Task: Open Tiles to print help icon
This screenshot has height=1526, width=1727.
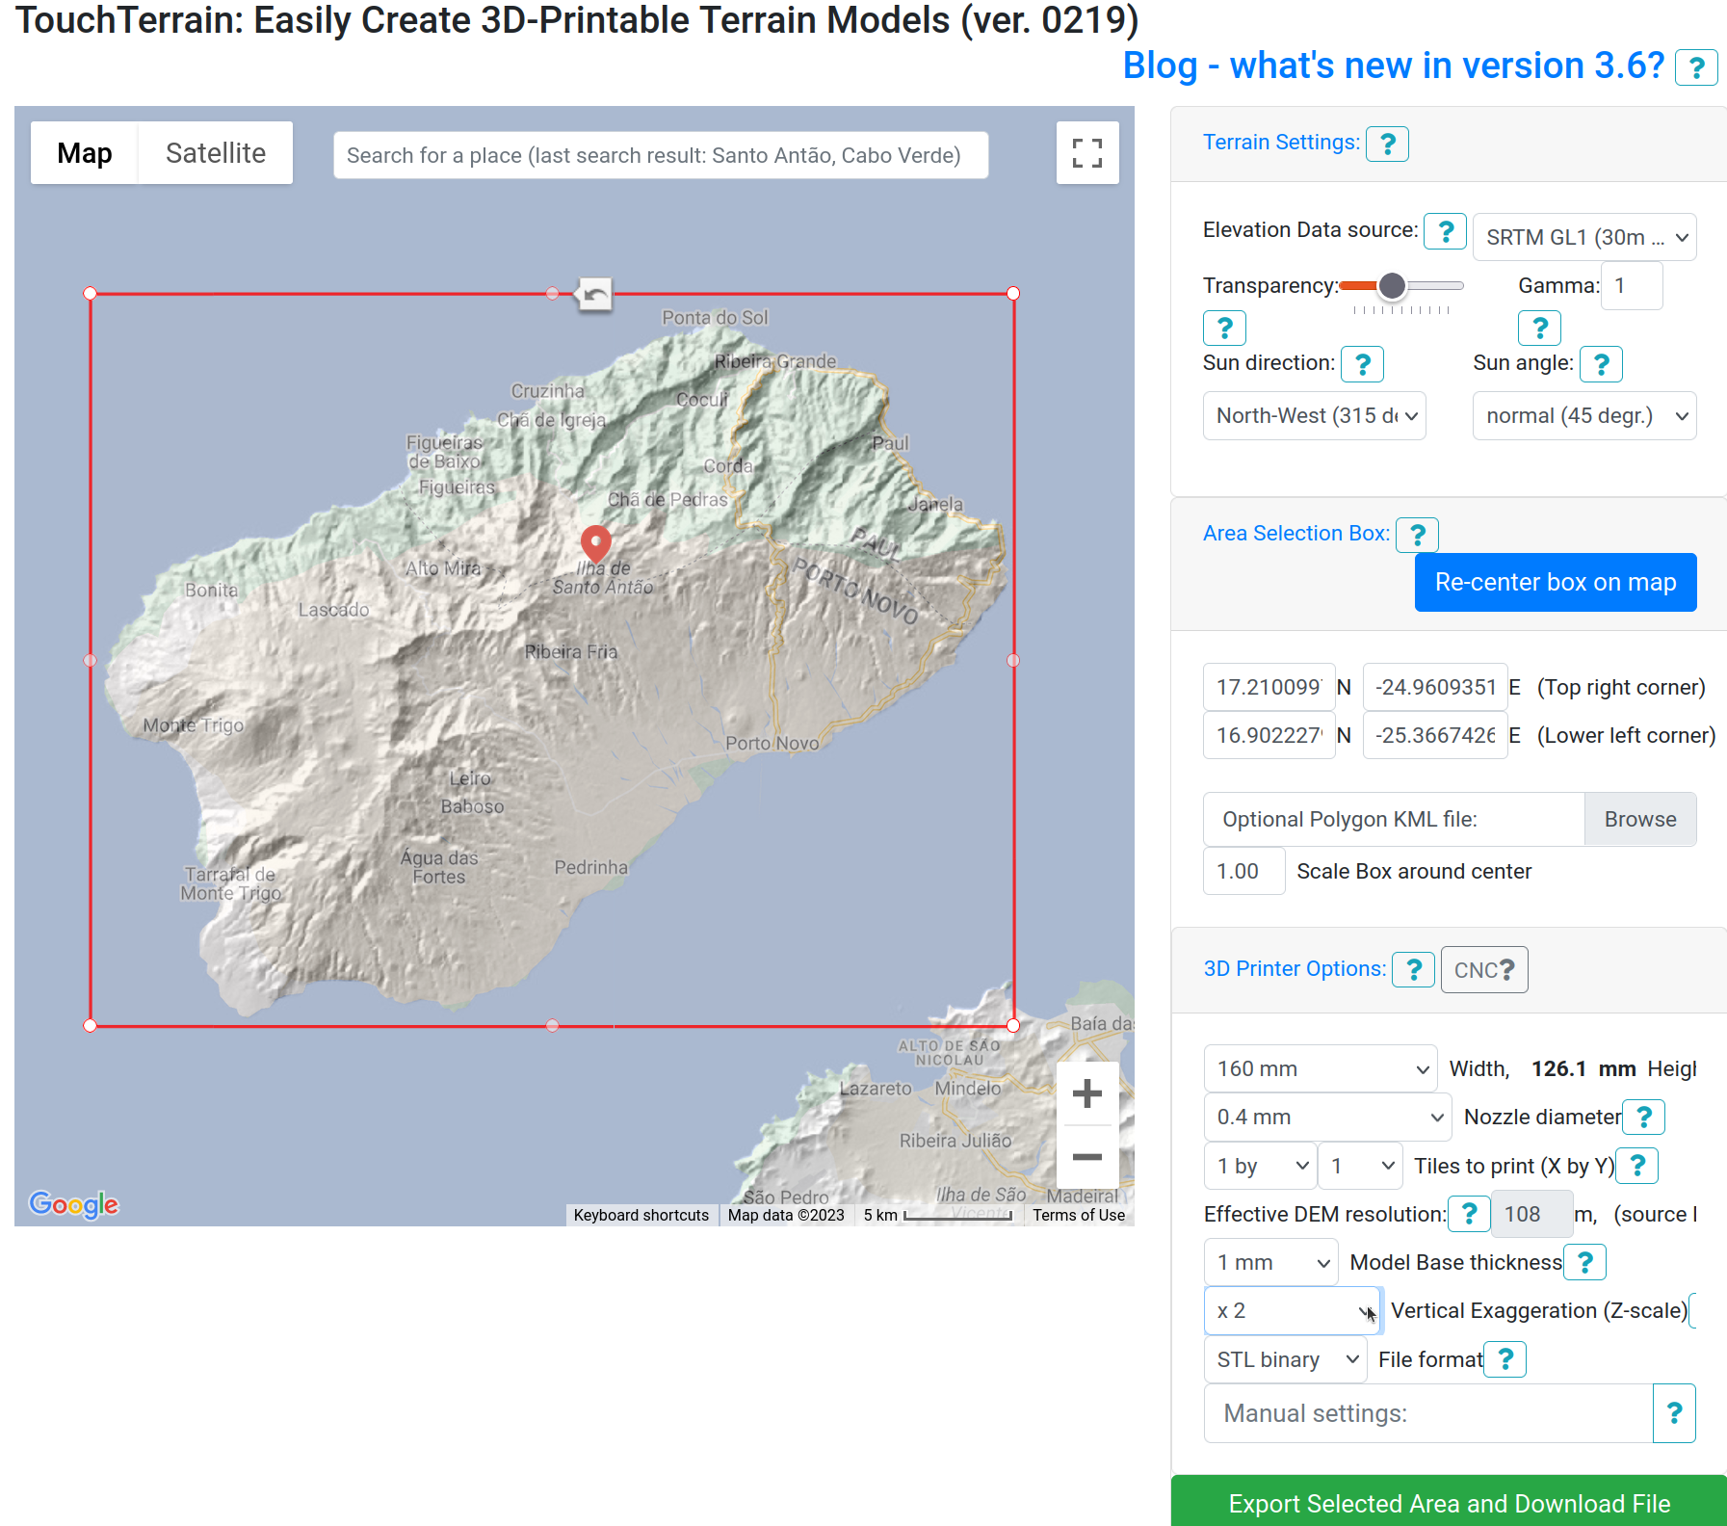Action: (1637, 1166)
